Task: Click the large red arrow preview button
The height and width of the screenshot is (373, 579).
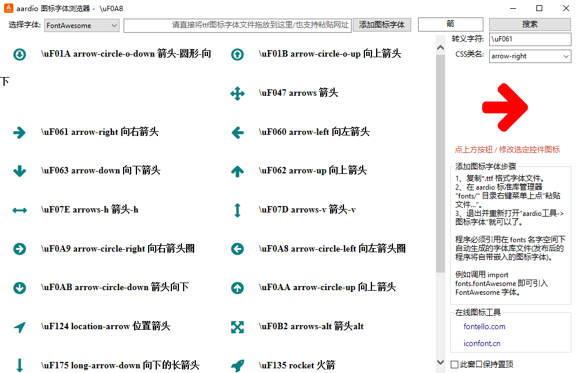Action: pyautogui.click(x=505, y=107)
